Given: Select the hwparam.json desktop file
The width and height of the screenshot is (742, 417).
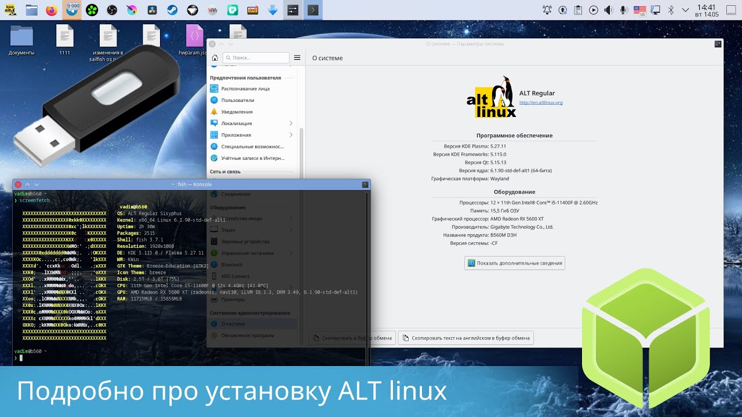Looking at the screenshot, I should [x=193, y=40].
